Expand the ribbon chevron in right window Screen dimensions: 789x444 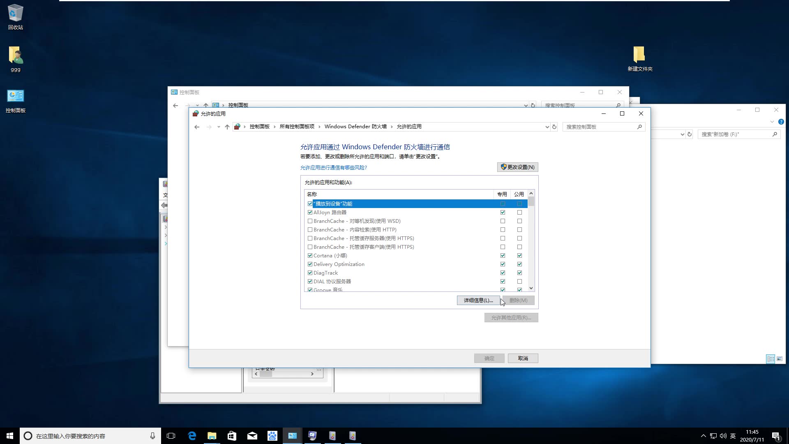(772, 122)
